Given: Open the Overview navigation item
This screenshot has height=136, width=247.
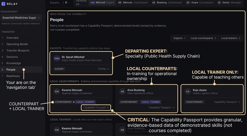Looking at the screenshot, I should [21, 38].
